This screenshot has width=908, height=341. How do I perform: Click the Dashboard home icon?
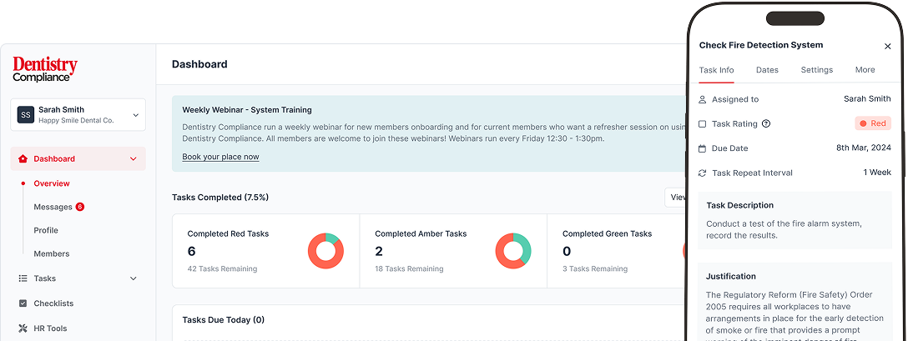click(23, 158)
